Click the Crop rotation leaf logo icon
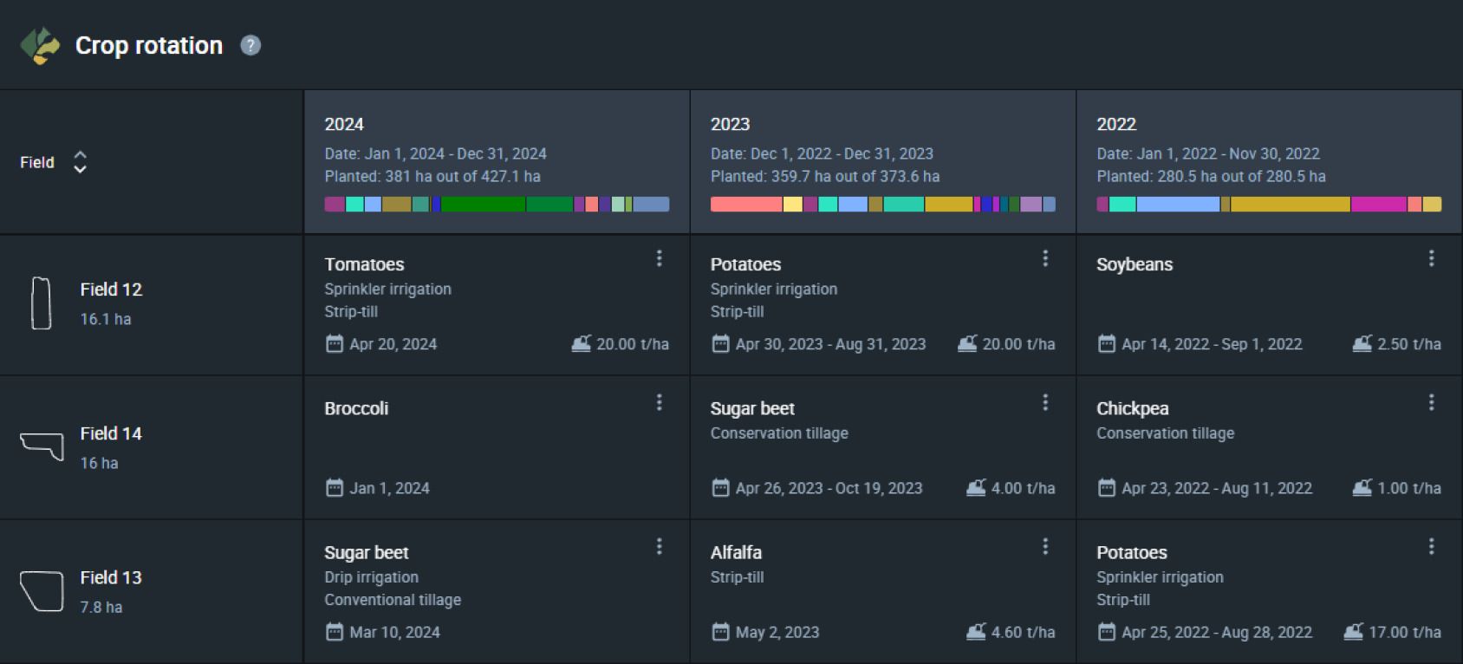Image resolution: width=1463 pixels, height=664 pixels. coord(40,45)
